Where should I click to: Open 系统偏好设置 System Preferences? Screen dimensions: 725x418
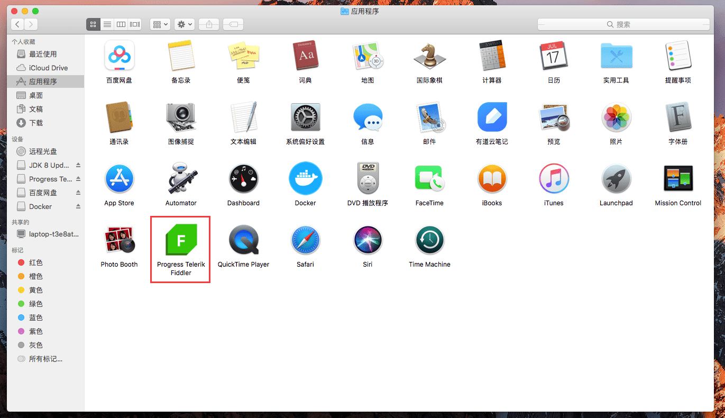coord(305,117)
